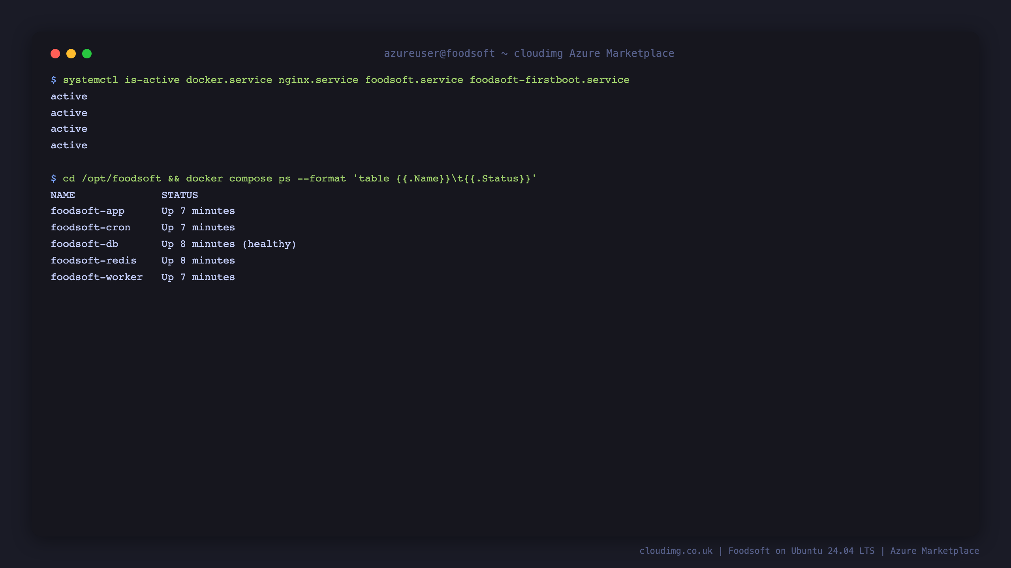
Task: Click the cd /opt/foodsoft docker compose command
Action: point(294,179)
